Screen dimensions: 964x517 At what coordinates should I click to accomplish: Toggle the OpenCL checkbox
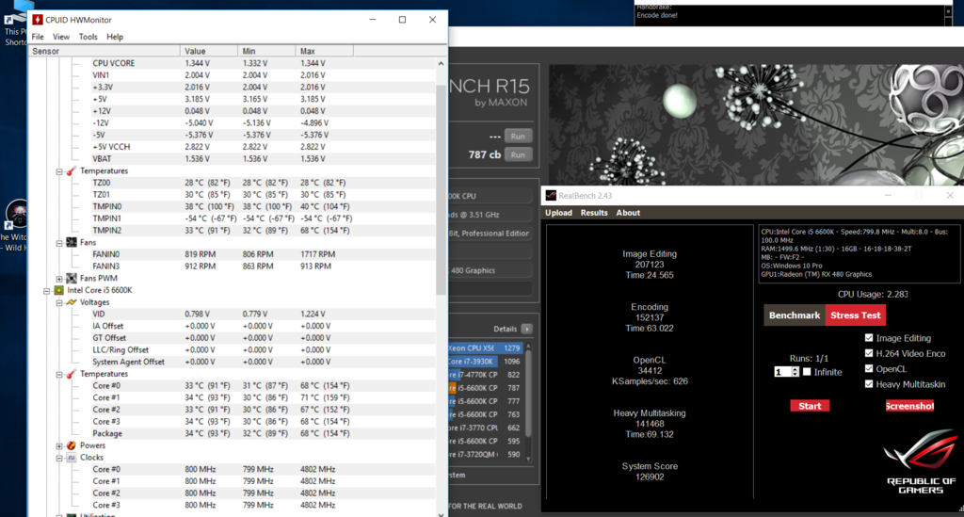(x=869, y=368)
